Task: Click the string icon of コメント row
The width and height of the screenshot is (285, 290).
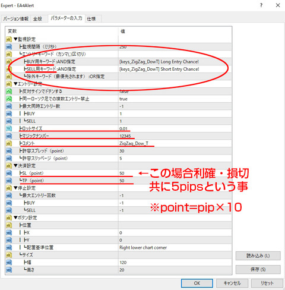Action: tap(9, 143)
